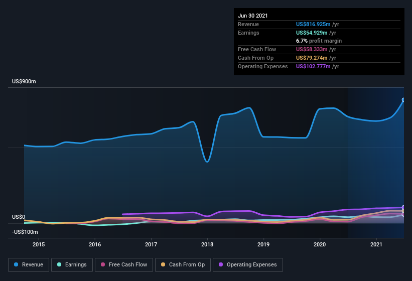The height and width of the screenshot is (281, 412).
Task: Click the 2015 x-axis label
Action: pos(39,244)
